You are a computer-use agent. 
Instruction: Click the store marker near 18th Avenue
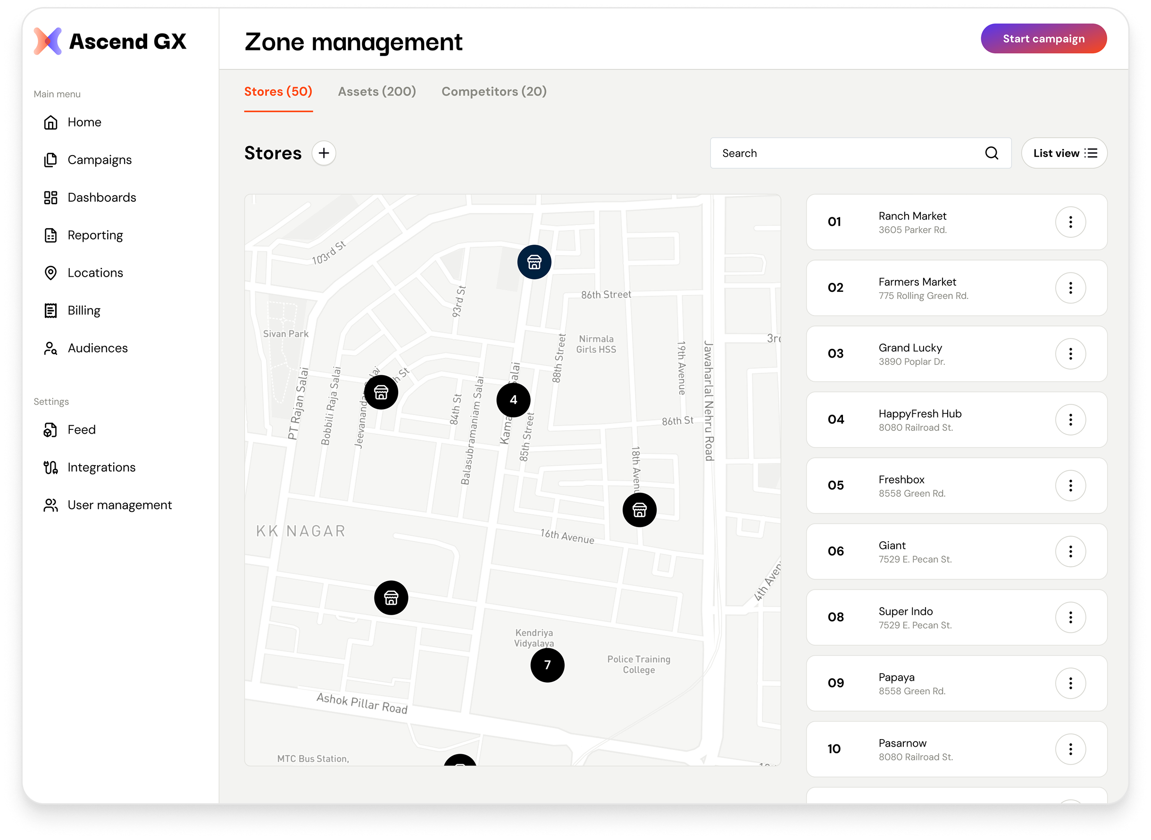639,510
